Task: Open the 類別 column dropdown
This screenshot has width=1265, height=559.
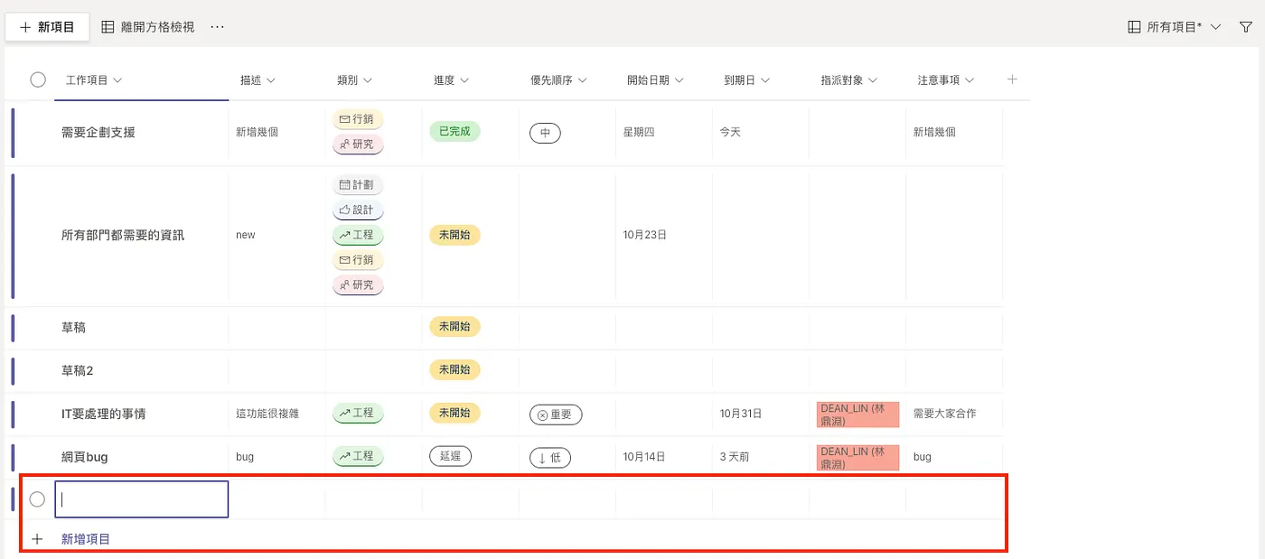Action: tap(354, 80)
